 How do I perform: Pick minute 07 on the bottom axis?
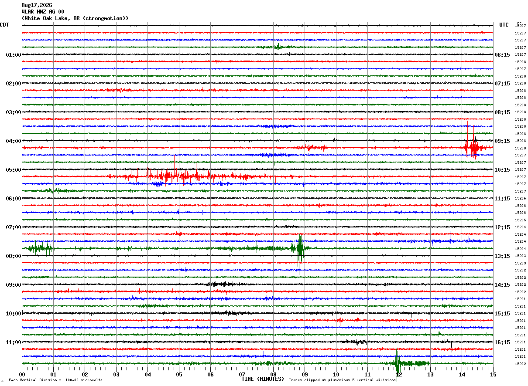(242, 374)
